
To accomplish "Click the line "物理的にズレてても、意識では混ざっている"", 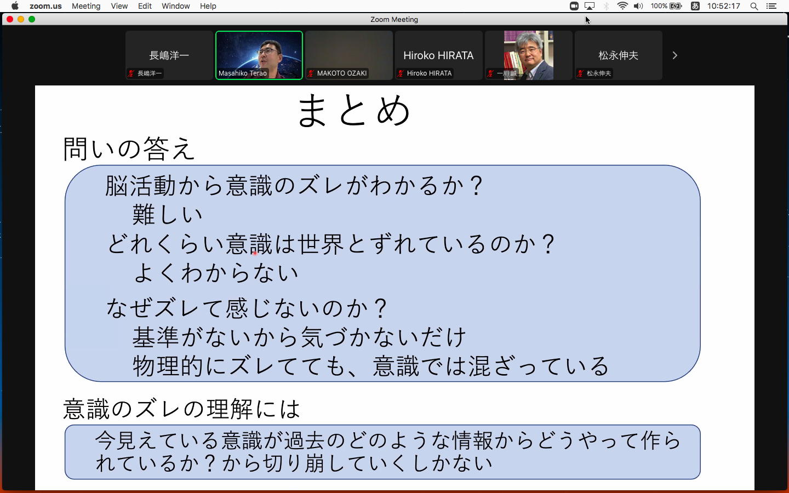I will tap(371, 366).
